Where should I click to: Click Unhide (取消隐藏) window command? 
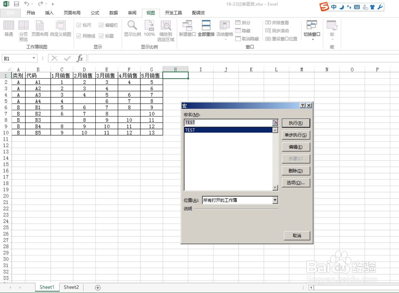[x=247, y=39]
